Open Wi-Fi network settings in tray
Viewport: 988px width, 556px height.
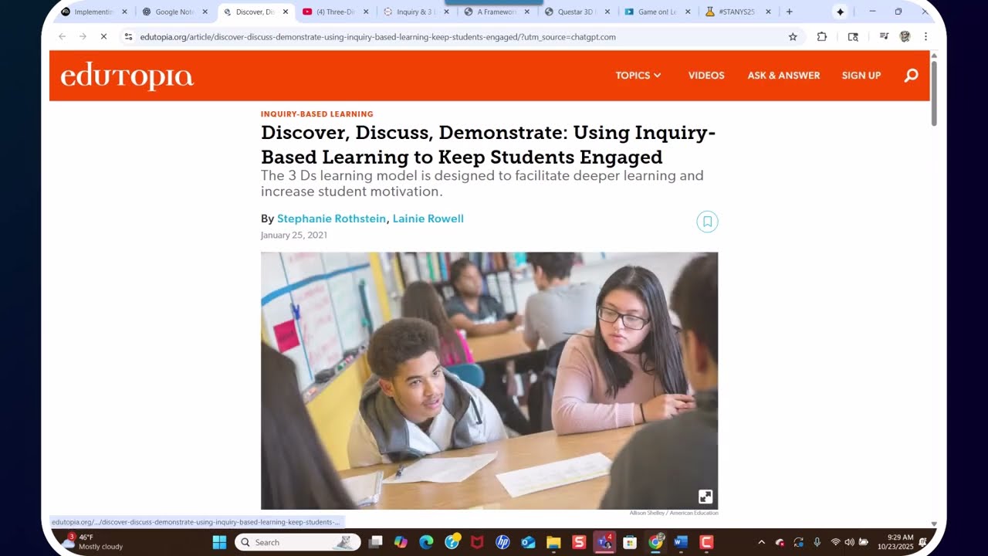[835, 542]
